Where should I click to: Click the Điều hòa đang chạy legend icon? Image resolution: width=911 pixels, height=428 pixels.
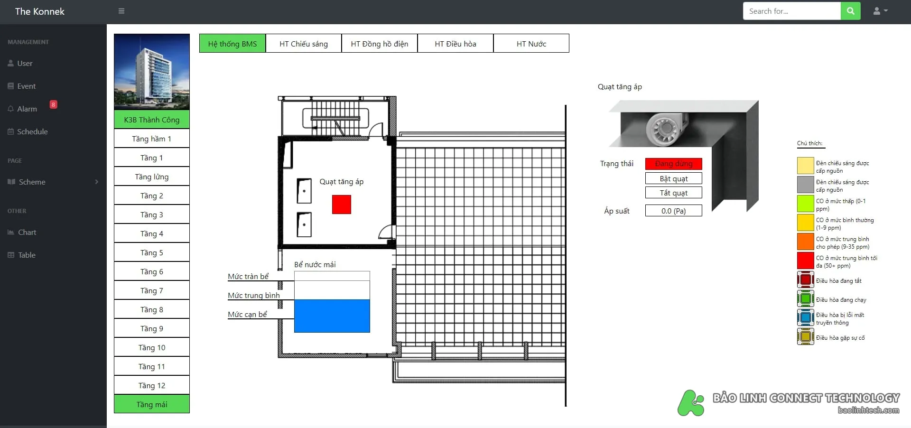806,298
